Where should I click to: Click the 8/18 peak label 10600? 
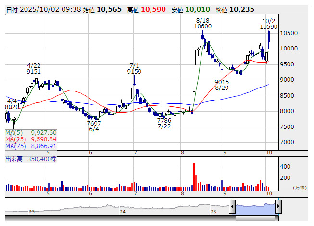202,27
